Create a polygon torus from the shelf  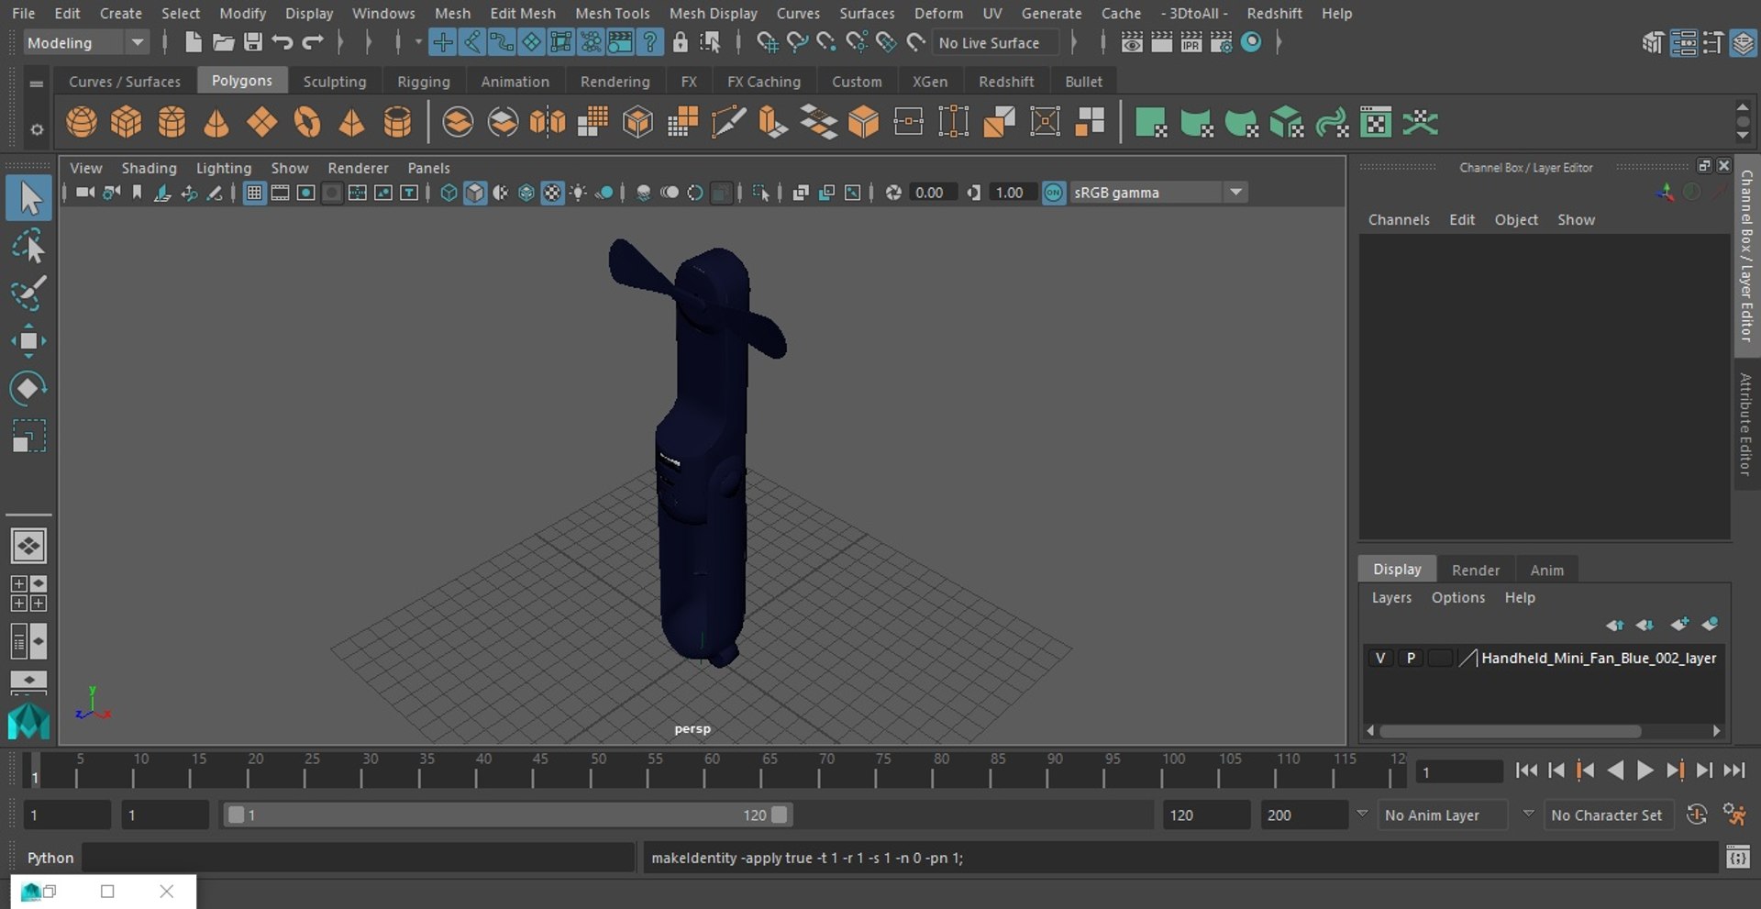(307, 122)
